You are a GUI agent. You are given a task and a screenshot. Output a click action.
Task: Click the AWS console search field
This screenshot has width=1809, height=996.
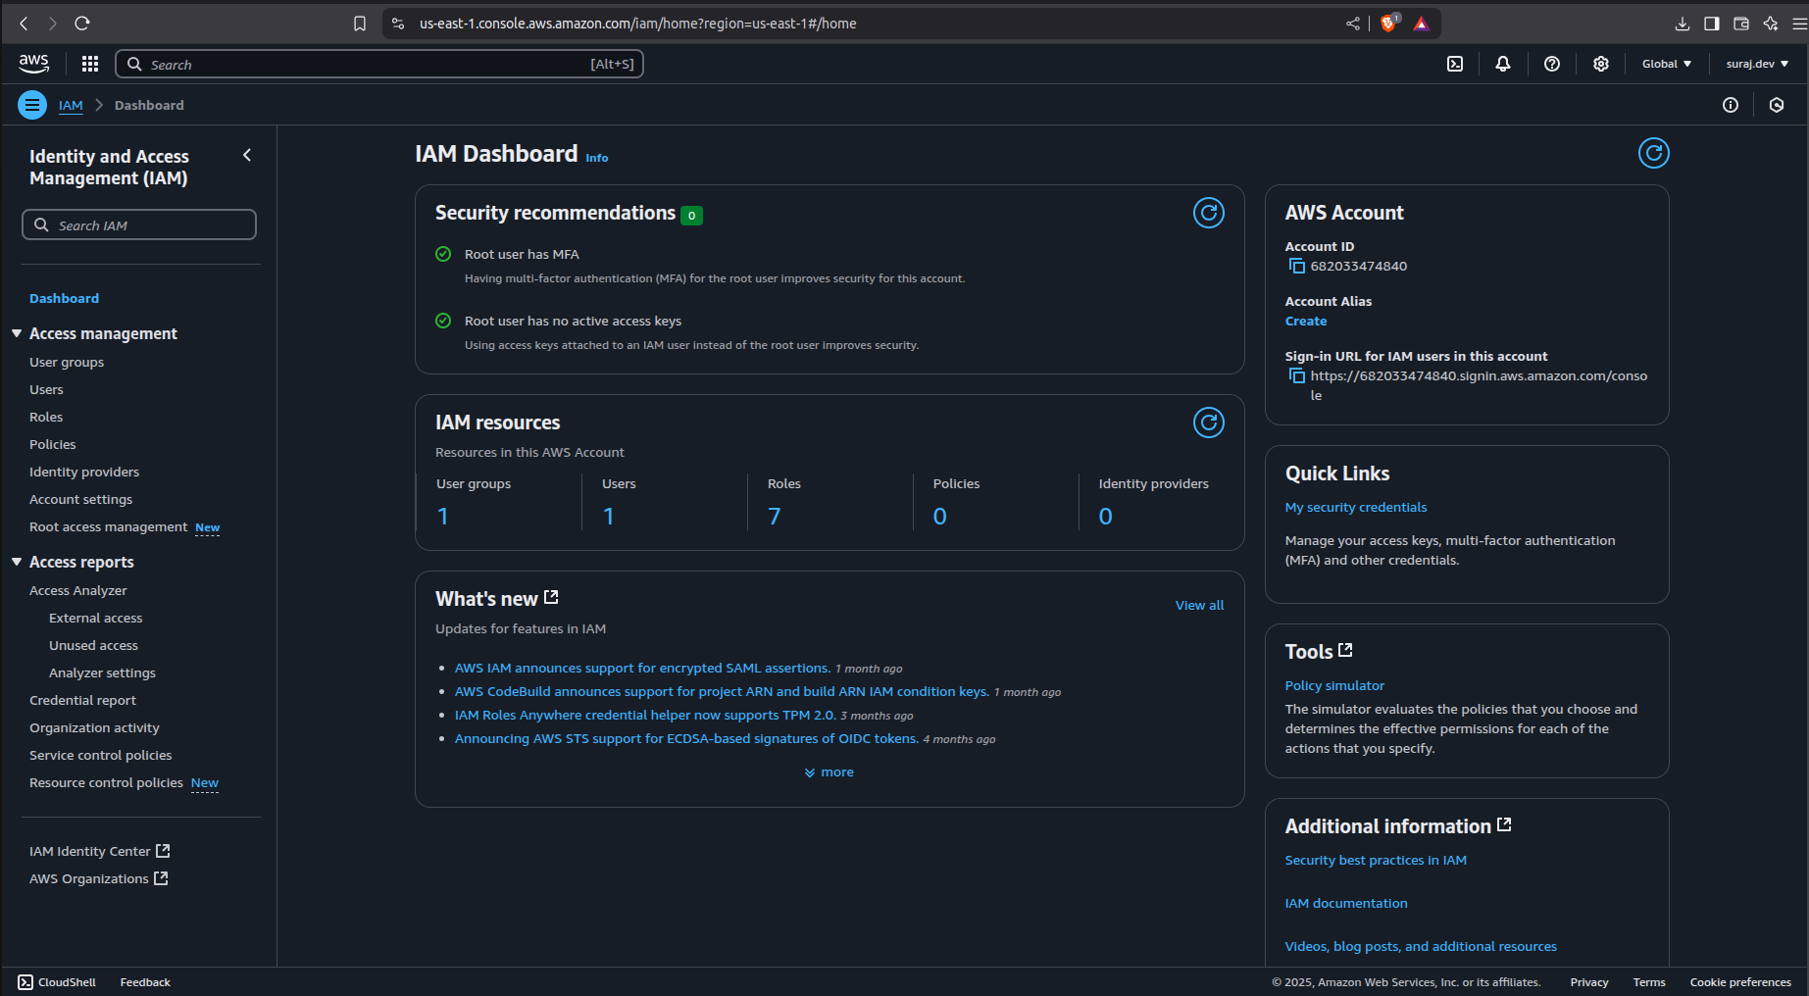coord(379,64)
